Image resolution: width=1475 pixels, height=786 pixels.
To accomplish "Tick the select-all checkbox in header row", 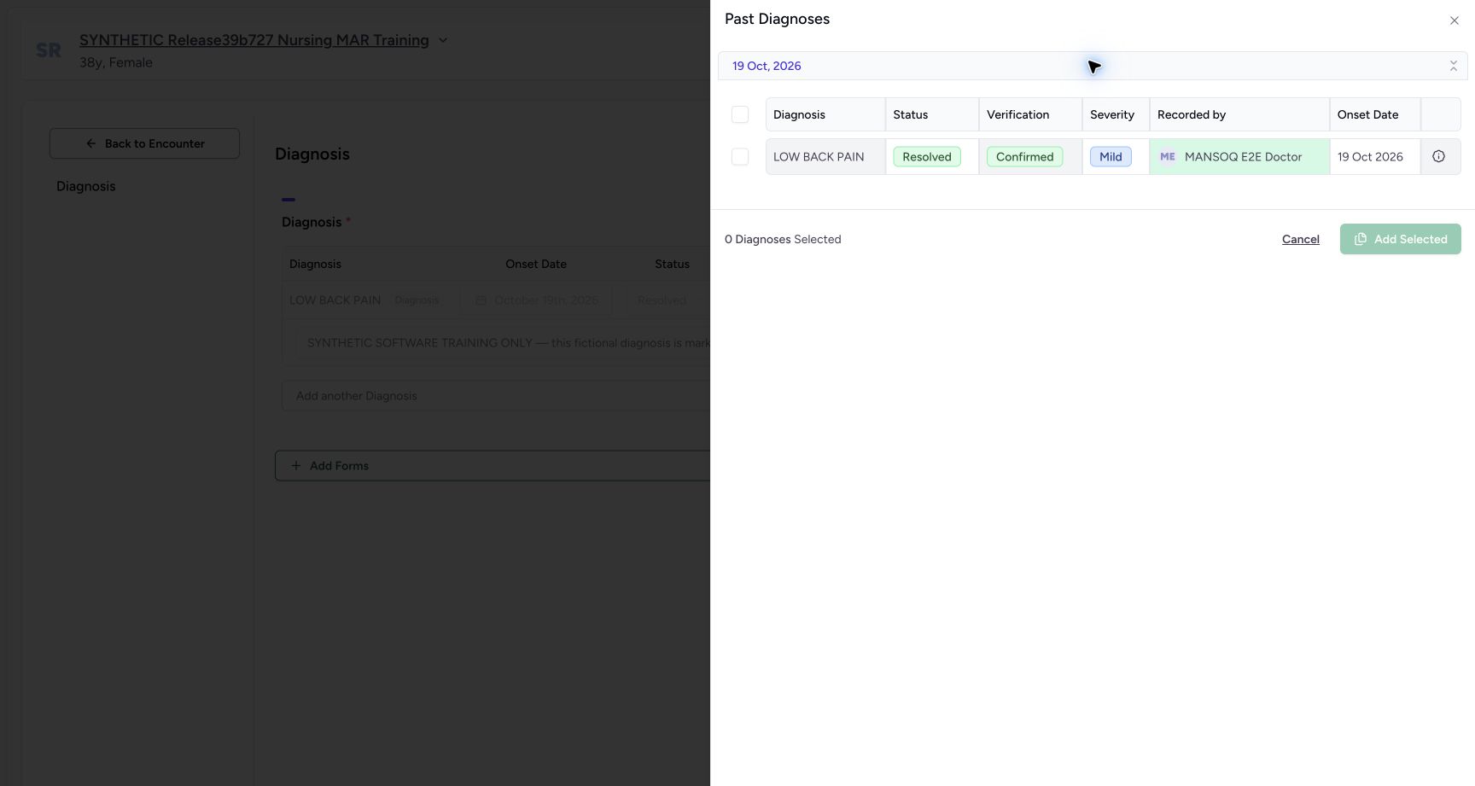I will (x=740, y=114).
